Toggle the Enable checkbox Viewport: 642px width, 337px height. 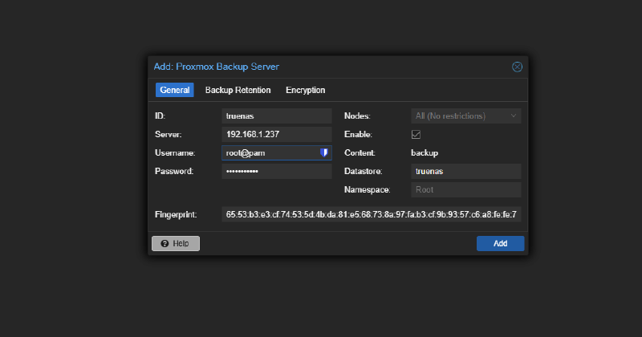pyautogui.click(x=416, y=134)
